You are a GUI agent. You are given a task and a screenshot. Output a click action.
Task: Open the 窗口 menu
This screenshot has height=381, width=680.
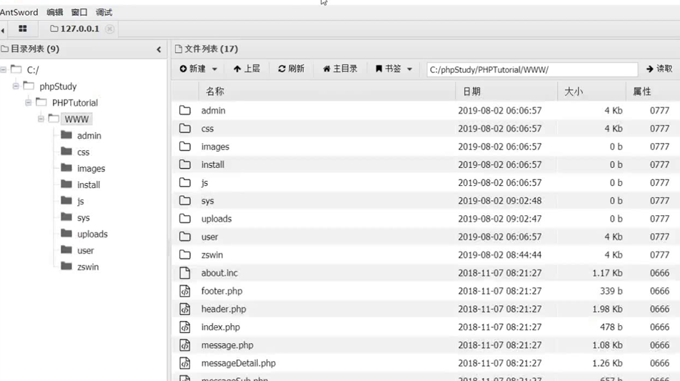[x=79, y=12]
